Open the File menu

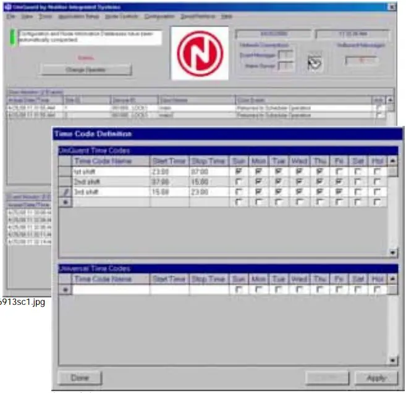[x=11, y=17]
